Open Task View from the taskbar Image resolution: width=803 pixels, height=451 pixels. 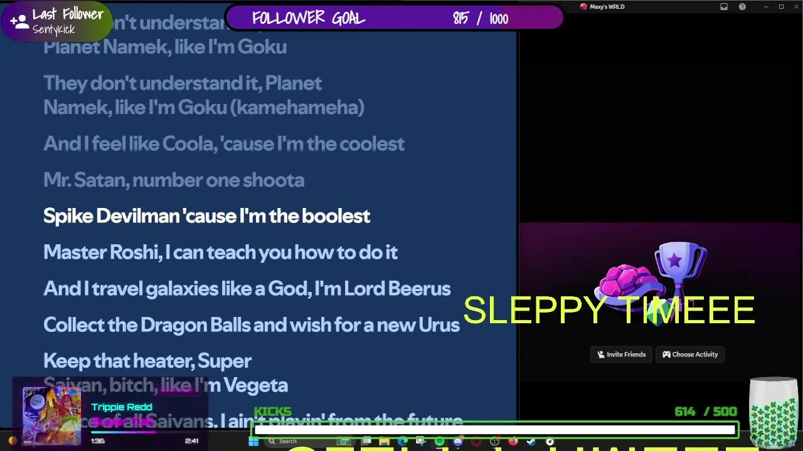click(x=366, y=442)
